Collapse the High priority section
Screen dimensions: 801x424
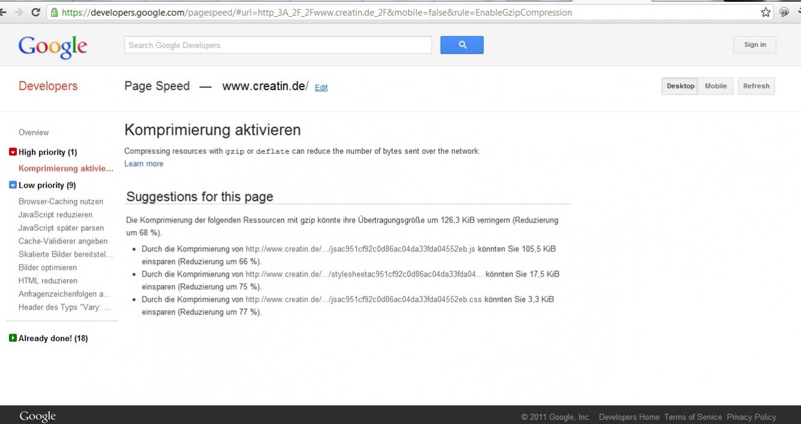(x=13, y=152)
